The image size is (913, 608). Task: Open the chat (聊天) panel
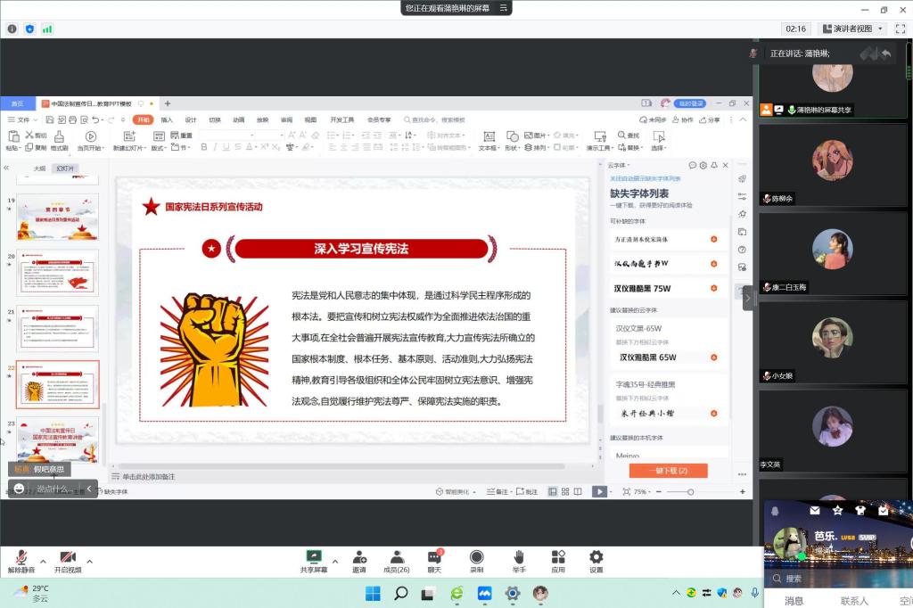coord(434,558)
